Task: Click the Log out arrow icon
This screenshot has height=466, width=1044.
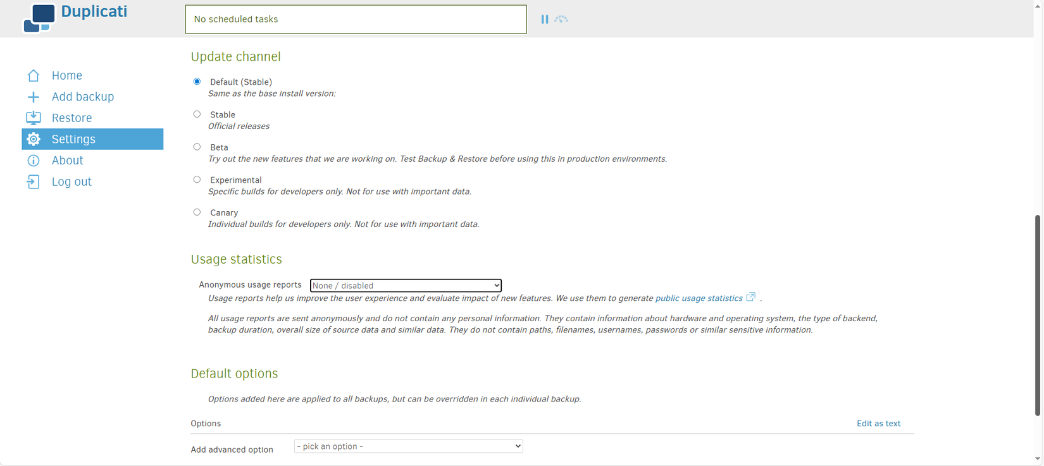Action: [34, 182]
